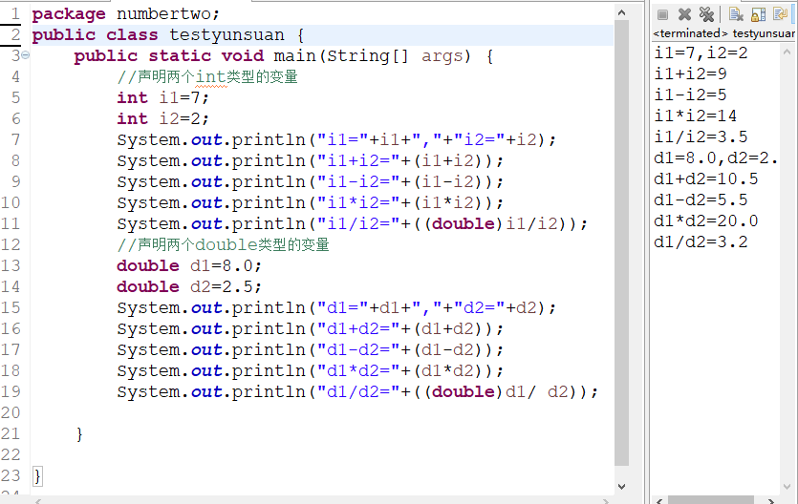798x504 pixels.
Task: Click the console horizontal scrollbar left arrow
Action: click(x=659, y=500)
